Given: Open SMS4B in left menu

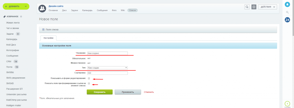Looking at the screenshot, I should click(10, 83).
